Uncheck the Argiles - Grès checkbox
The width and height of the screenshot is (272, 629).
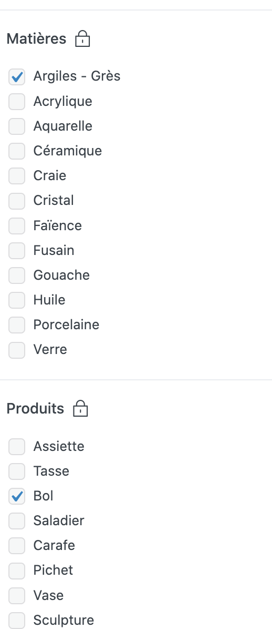pyautogui.click(x=17, y=76)
